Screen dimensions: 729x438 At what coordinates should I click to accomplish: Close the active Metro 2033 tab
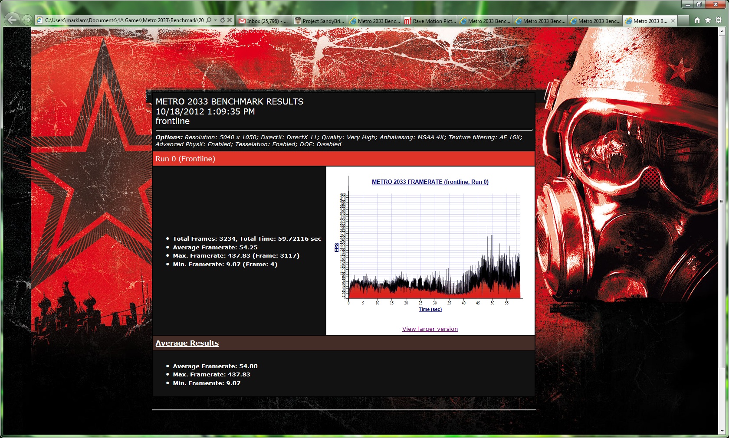pyautogui.click(x=673, y=21)
